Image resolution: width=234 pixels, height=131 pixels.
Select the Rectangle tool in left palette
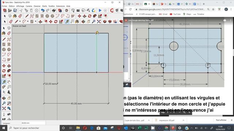click(x=4, y=44)
